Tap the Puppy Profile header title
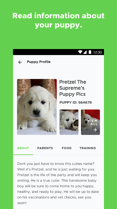The width and height of the screenshot is (117, 209). coord(38,62)
